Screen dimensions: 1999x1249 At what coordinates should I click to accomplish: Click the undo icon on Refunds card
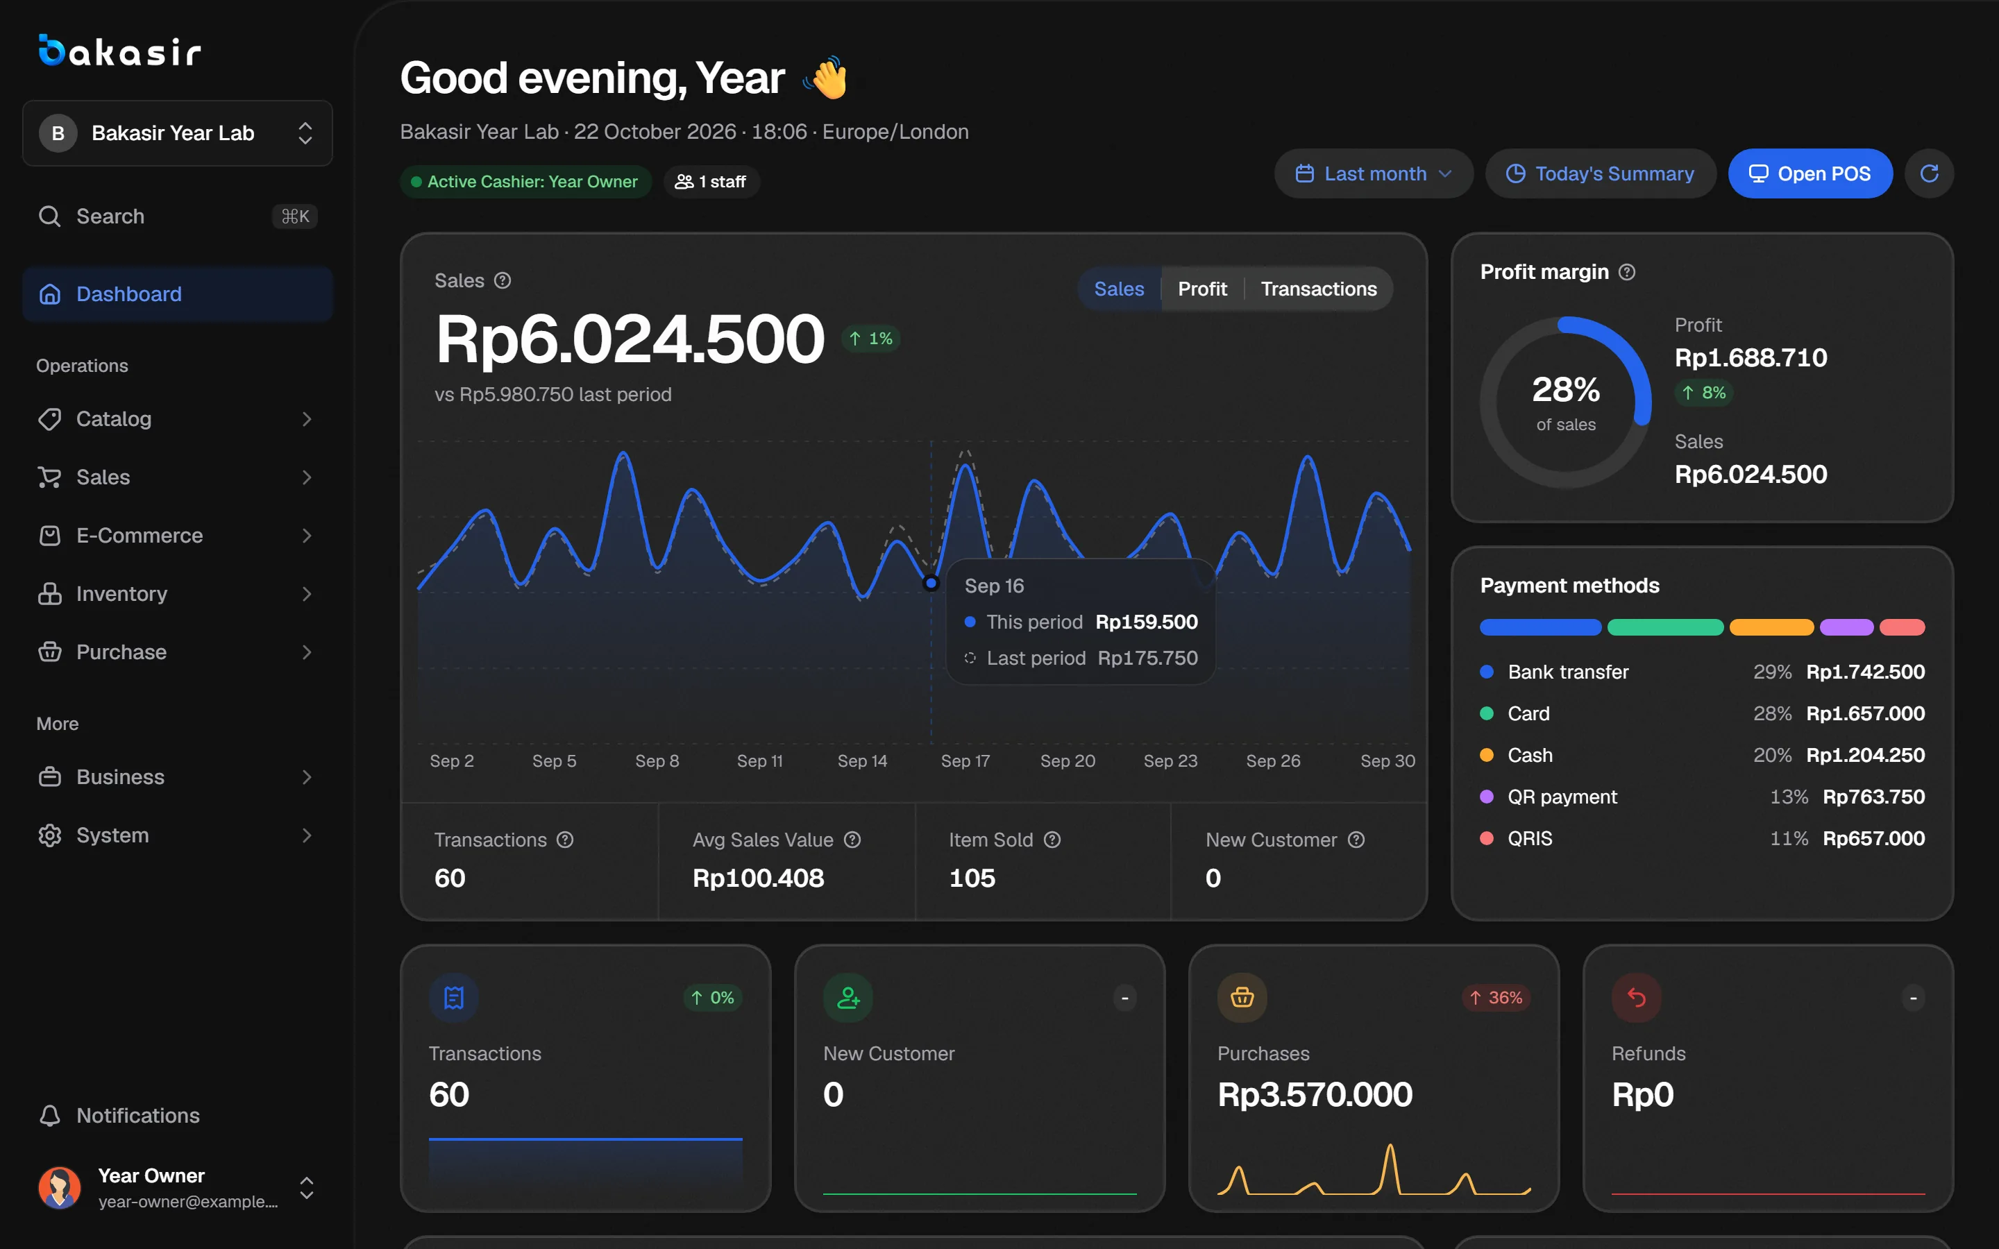pyautogui.click(x=1637, y=998)
